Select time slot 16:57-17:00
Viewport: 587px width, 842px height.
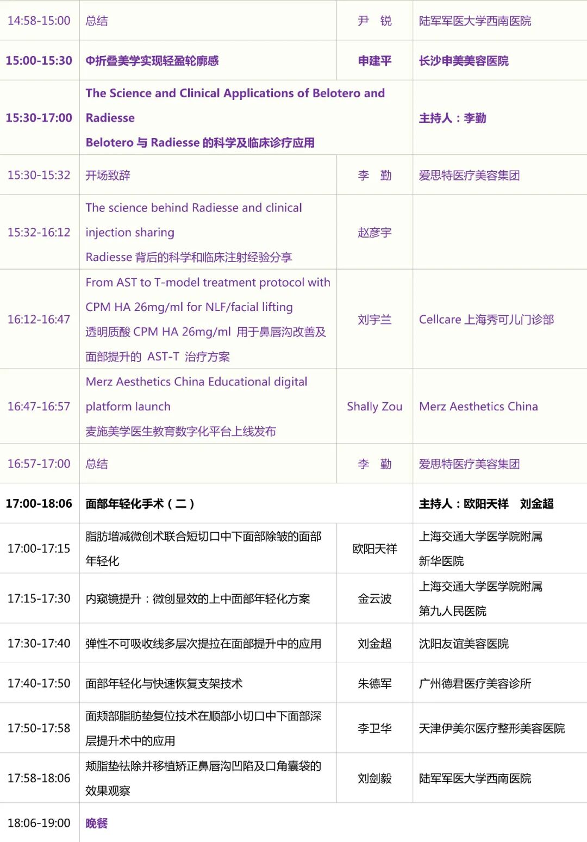(x=39, y=464)
